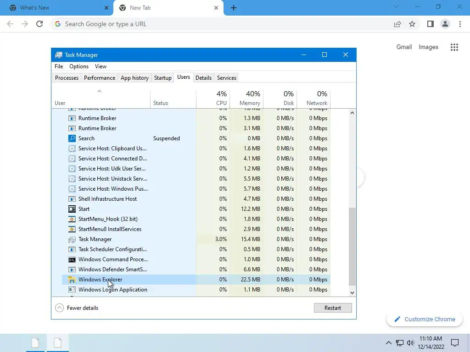Click the Windows Command Processor icon
Screen dimensions: 470x352
point(72,259)
